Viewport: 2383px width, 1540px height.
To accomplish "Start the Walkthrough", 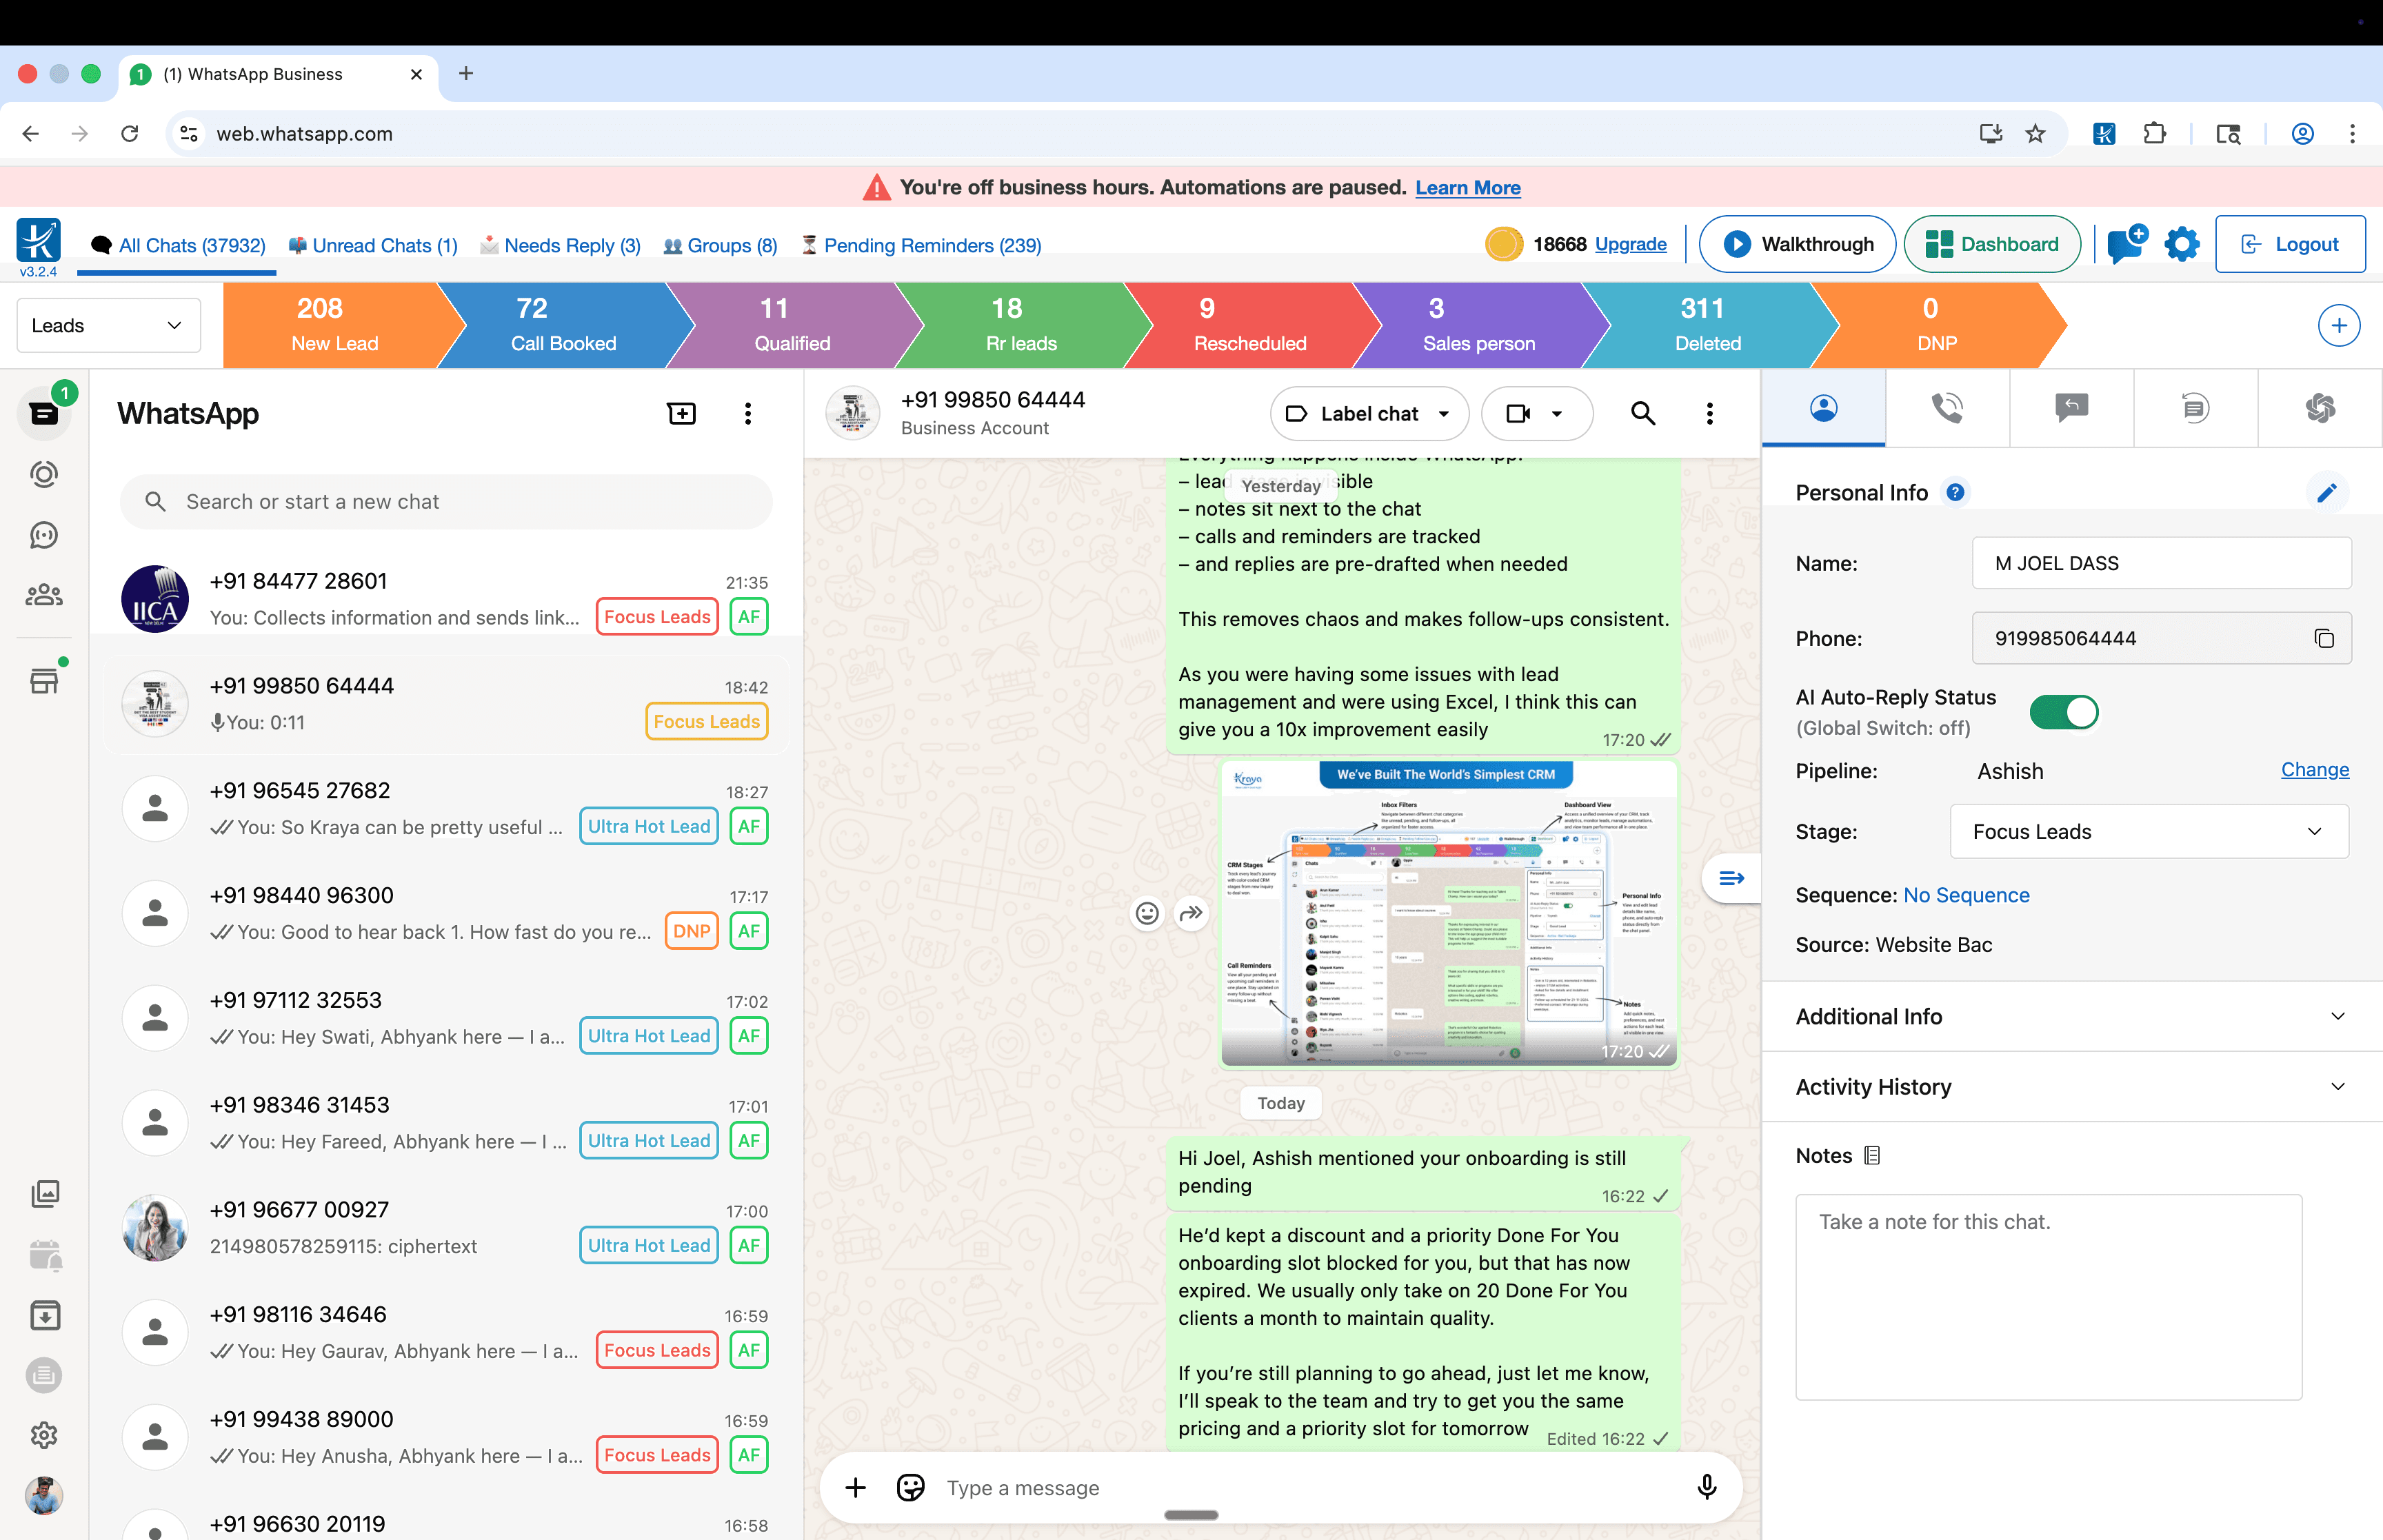I will (1796, 244).
